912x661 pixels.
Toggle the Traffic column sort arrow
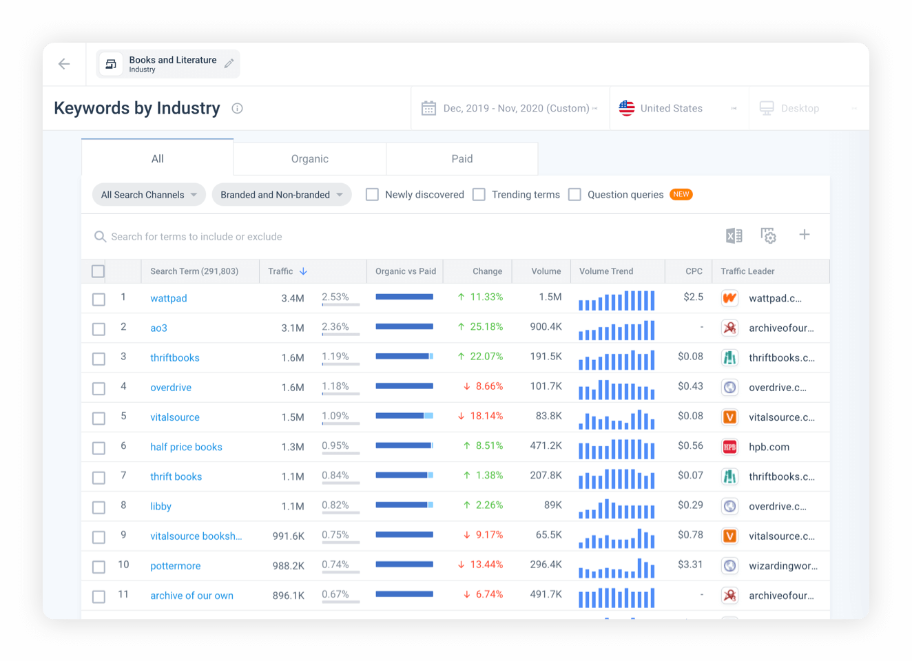tap(304, 271)
